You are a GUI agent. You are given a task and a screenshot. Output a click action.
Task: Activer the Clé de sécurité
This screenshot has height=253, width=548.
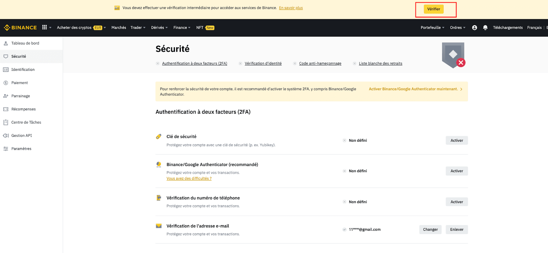point(457,140)
